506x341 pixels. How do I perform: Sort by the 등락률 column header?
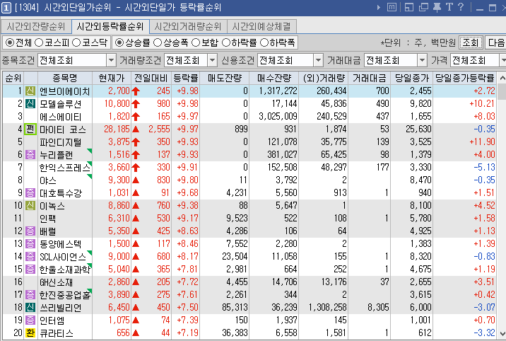point(186,78)
